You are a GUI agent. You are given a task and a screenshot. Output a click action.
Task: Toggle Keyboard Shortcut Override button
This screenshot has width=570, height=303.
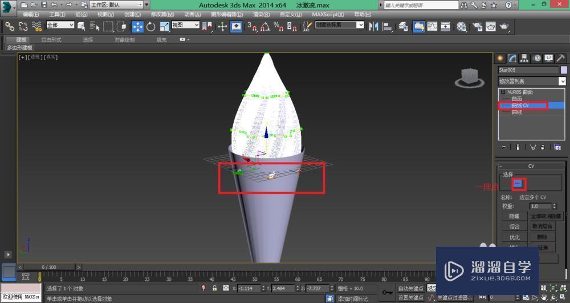pos(237,27)
